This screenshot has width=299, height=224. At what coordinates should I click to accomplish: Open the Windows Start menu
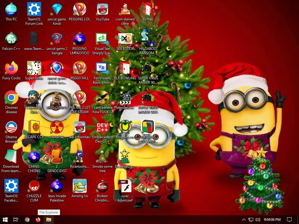[x=5, y=220]
